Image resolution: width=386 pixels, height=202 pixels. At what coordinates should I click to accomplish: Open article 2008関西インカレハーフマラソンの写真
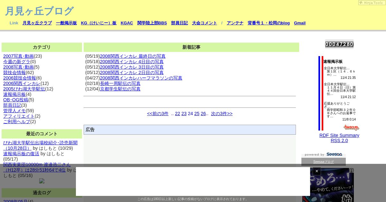point(141,78)
